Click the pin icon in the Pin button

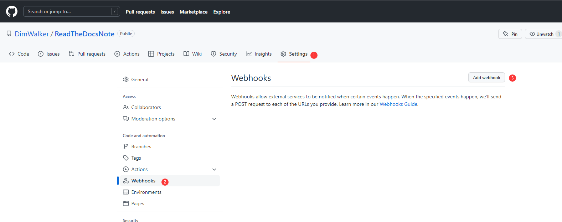tap(506, 34)
